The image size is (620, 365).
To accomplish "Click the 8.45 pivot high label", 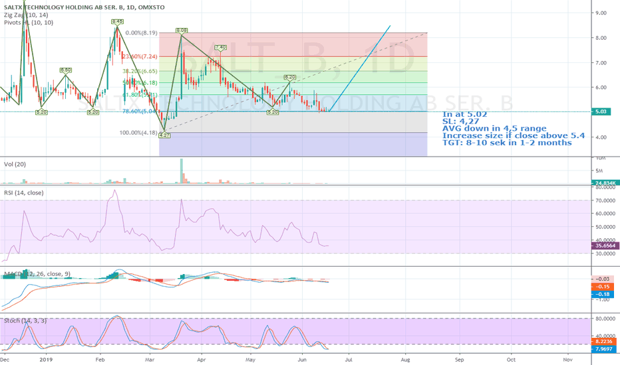I will pyautogui.click(x=117, y=21).
